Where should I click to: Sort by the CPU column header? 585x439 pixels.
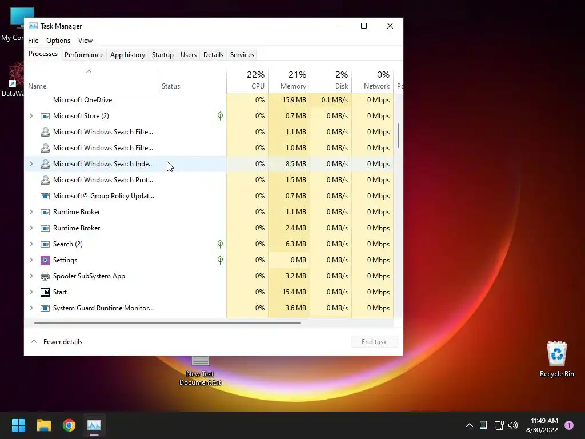[247, 80]
